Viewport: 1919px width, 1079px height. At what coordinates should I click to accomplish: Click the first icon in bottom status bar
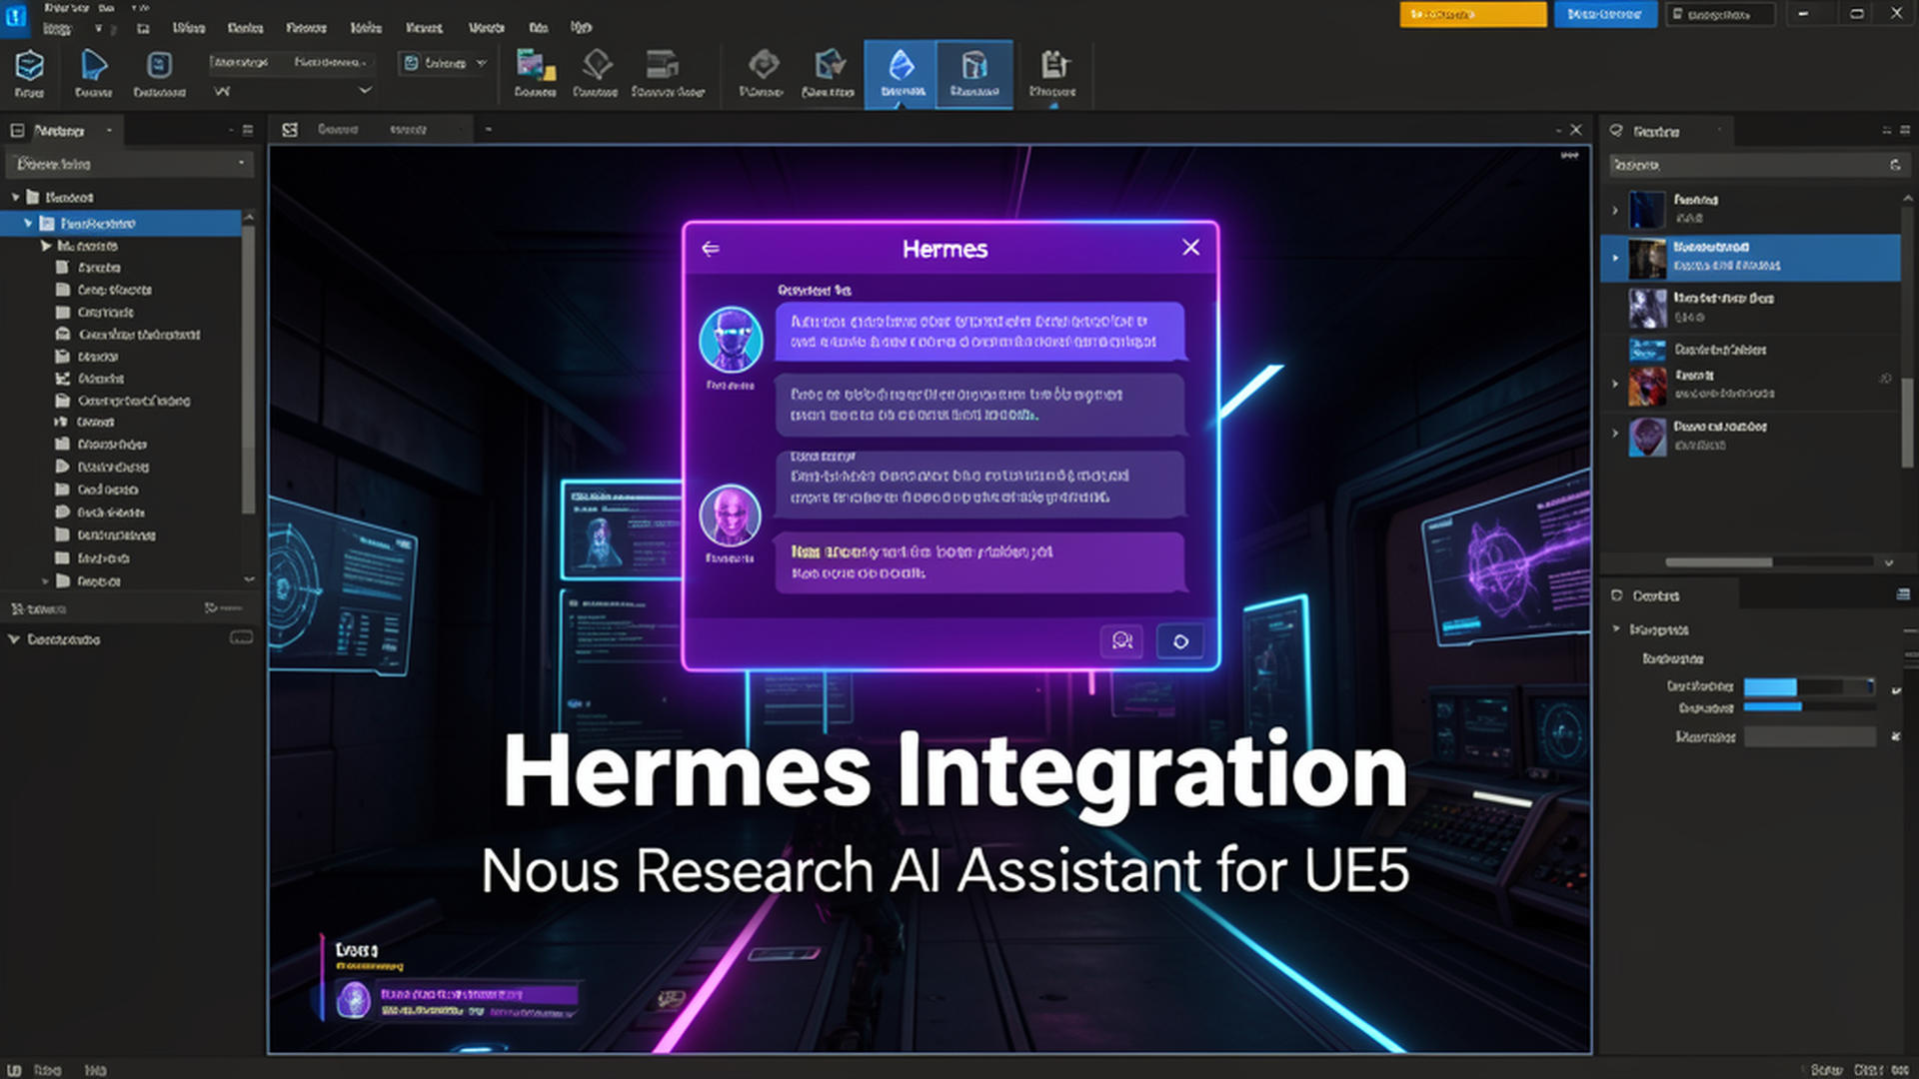point(15,1069)
